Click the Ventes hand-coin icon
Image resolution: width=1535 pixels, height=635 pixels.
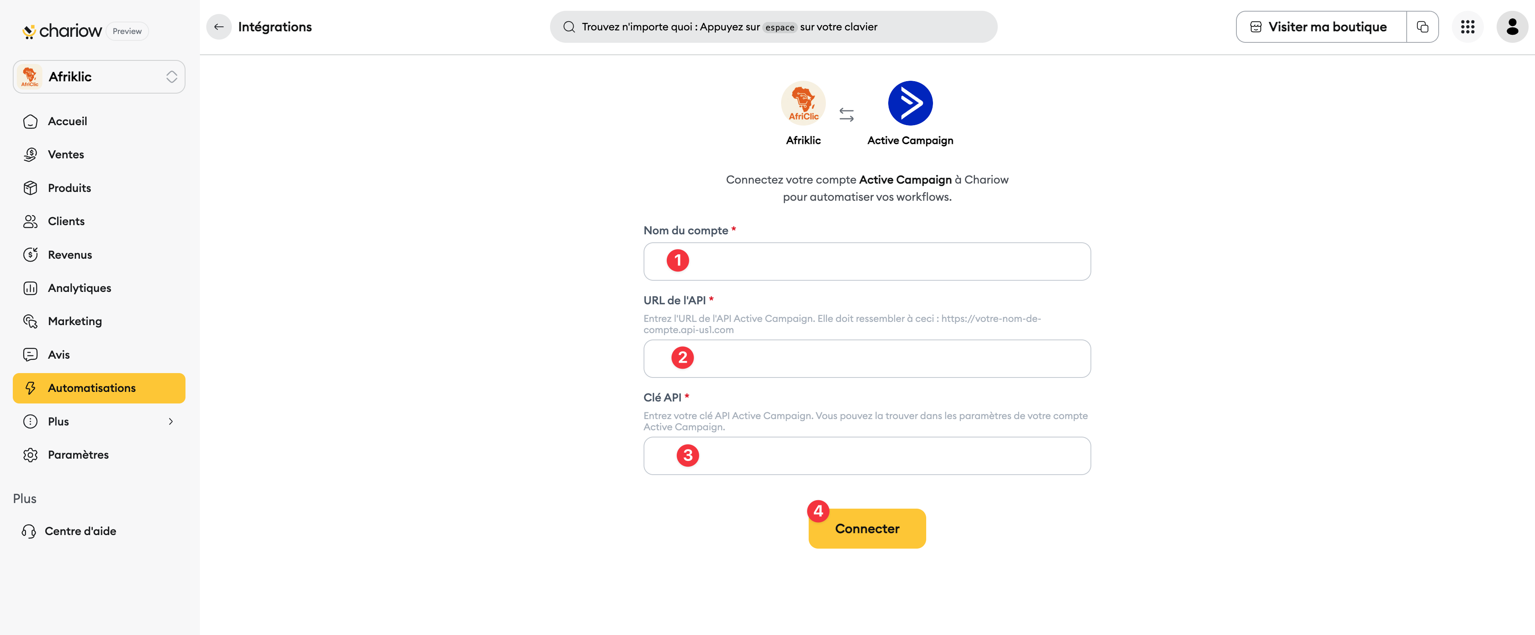30,154
